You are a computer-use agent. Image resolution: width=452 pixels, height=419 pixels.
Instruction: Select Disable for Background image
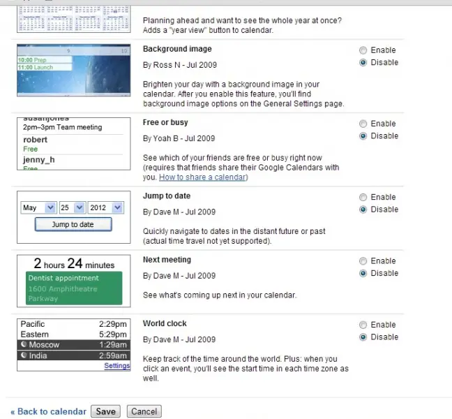363,63
